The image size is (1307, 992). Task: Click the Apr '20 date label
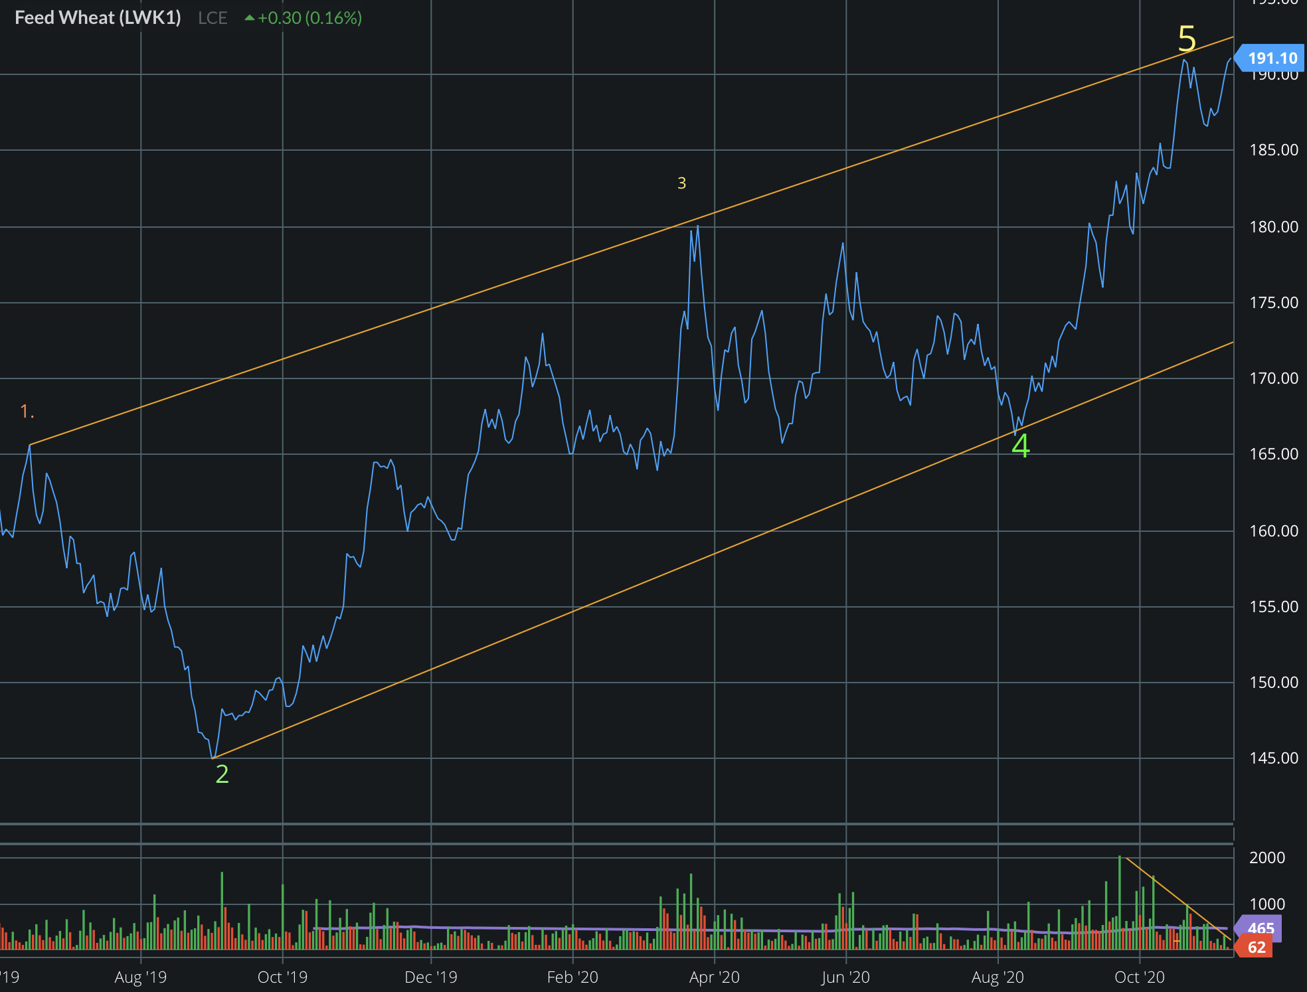coord(715,977)
